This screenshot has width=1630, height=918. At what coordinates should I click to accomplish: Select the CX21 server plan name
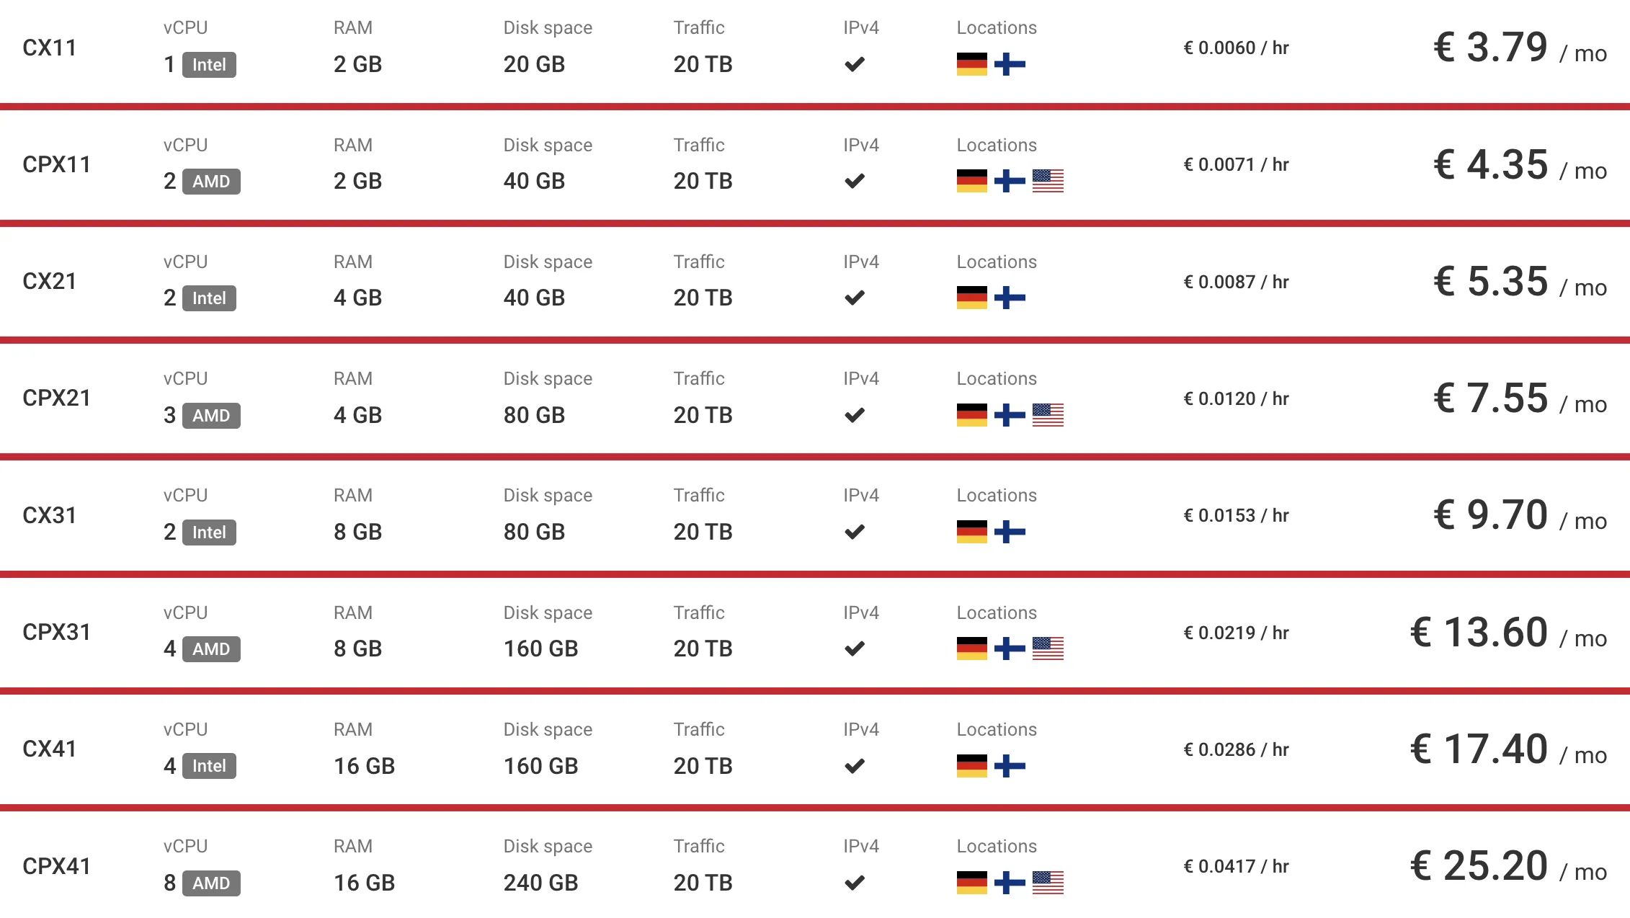point(49,281)
